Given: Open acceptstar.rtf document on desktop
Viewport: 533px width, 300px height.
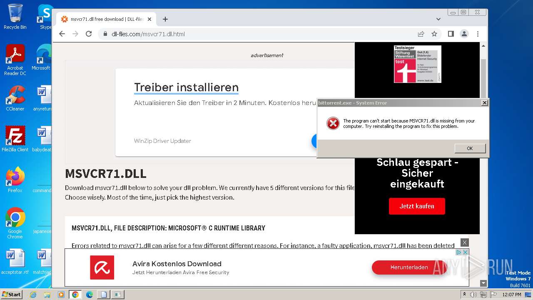Looking at the screenshot, I should (x=15, y=262).
